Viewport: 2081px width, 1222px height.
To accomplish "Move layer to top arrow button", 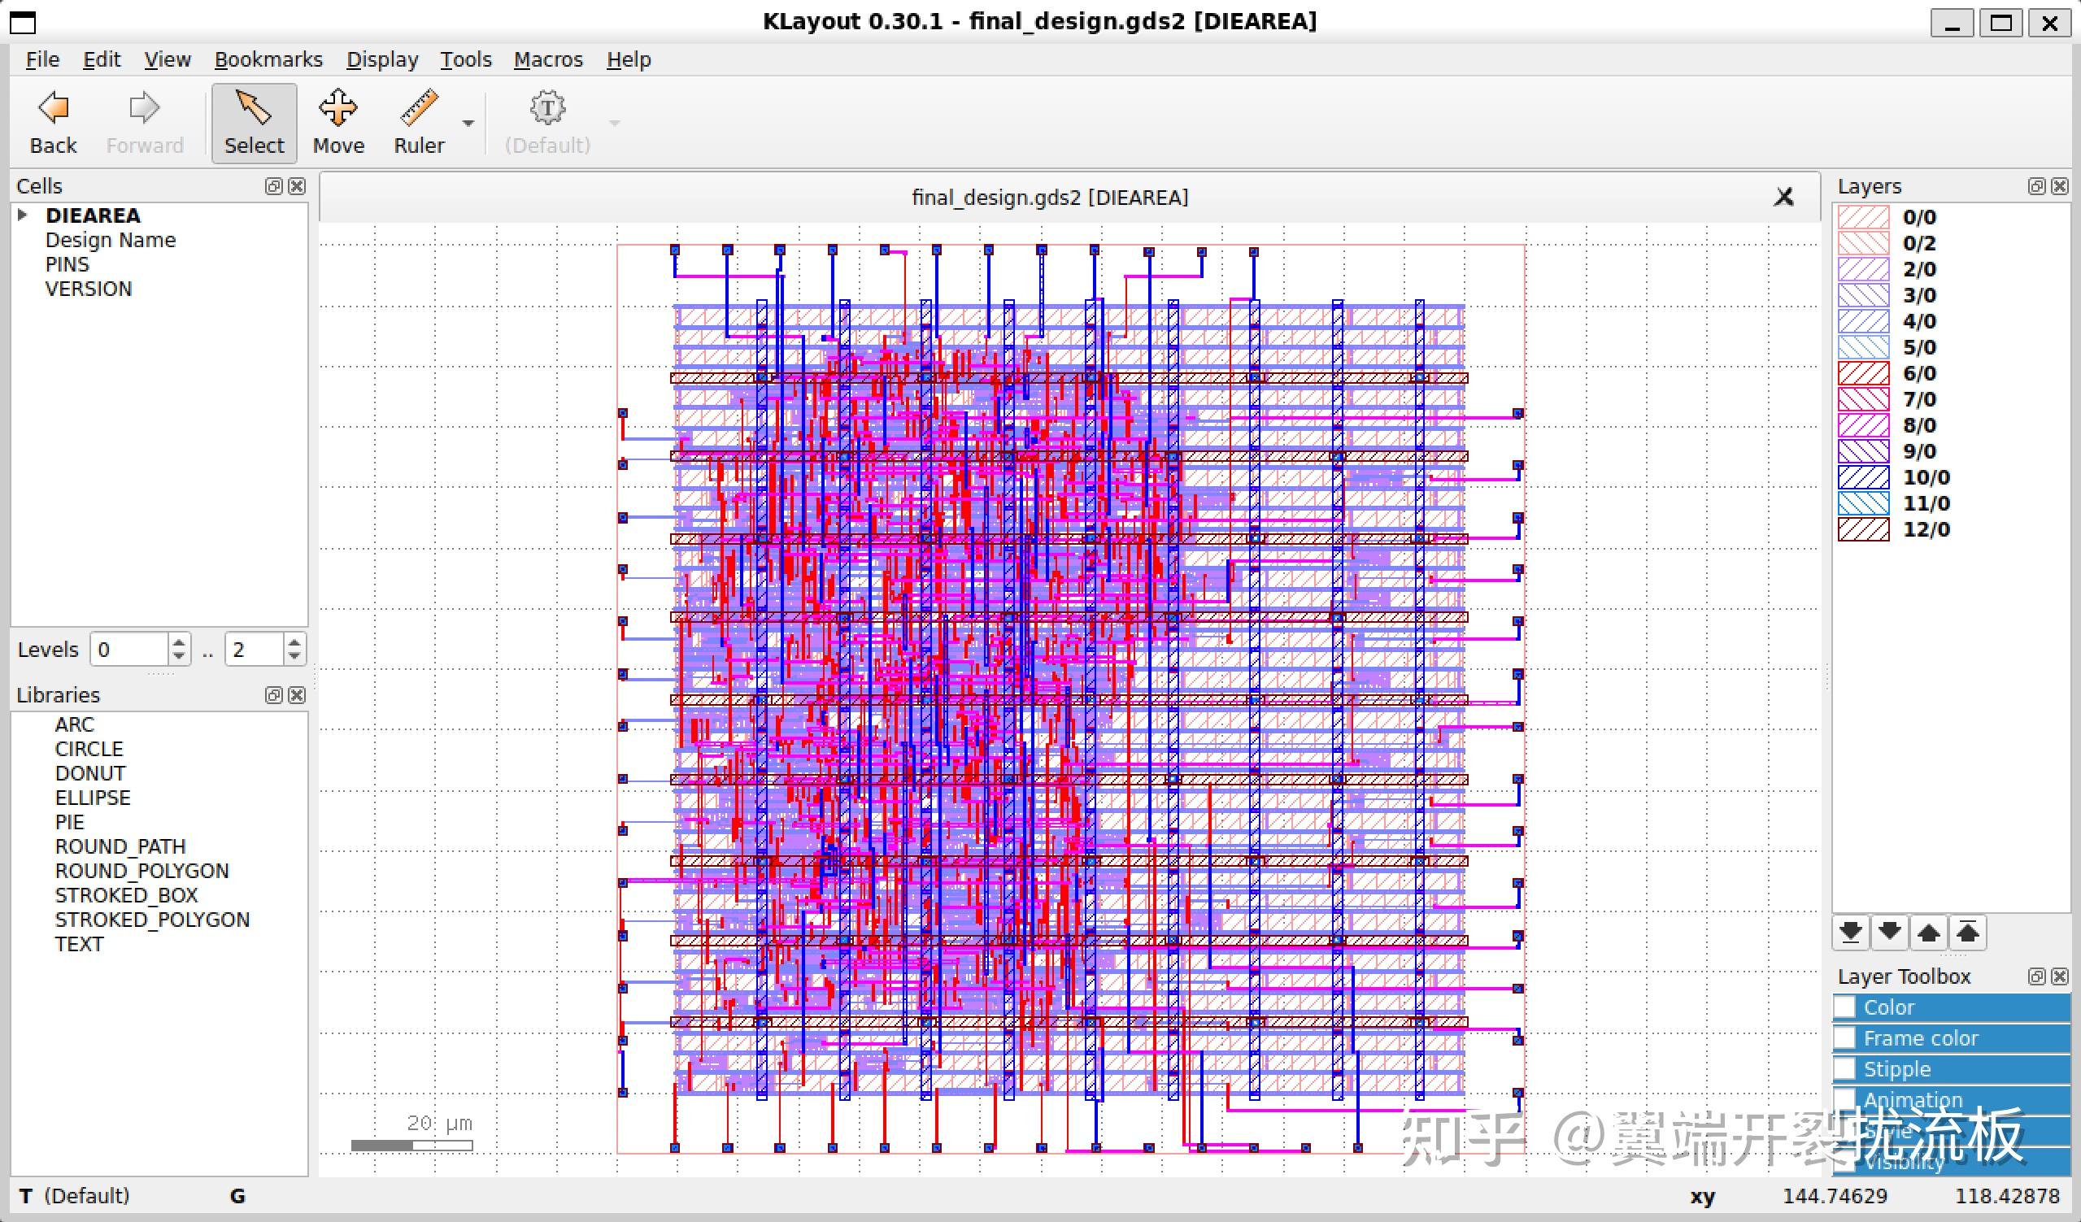I will [x=1968, y=933].
